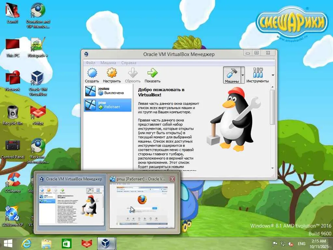Image resolution: width=333 pixels, height=250 pixels.
Task: Open the Файл menu
Action: 90,63
